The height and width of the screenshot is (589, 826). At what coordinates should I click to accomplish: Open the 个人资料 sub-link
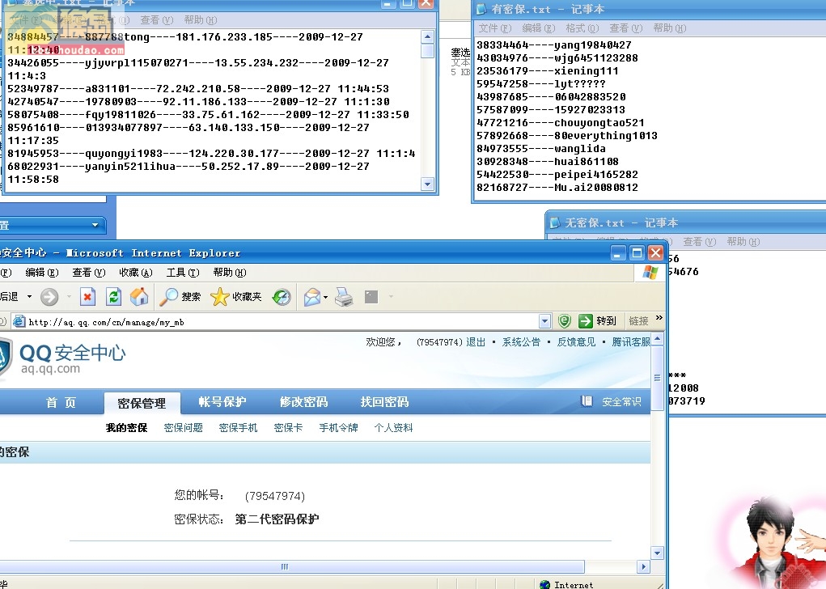point(393,428)
